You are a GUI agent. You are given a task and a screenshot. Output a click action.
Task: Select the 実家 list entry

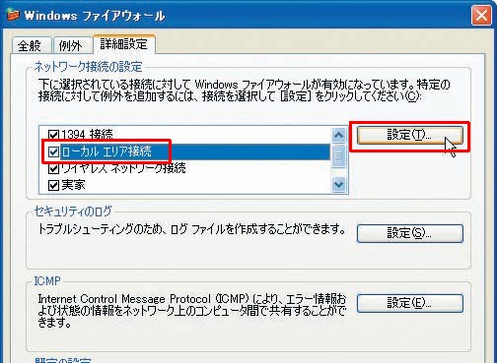(73, 185)
